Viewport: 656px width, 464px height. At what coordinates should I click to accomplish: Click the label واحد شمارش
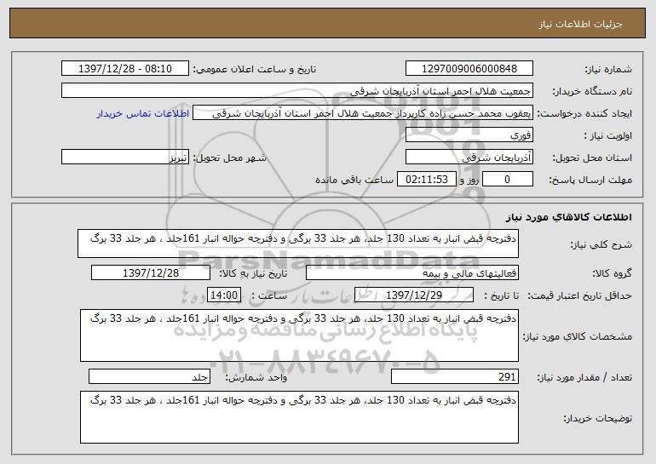pos(256,377)
